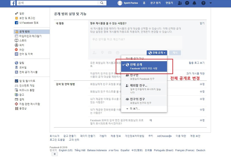The width and height of the screenshot is (231, 157).
Task: Open the Messenger icon
Action: (x=187, y=3)
